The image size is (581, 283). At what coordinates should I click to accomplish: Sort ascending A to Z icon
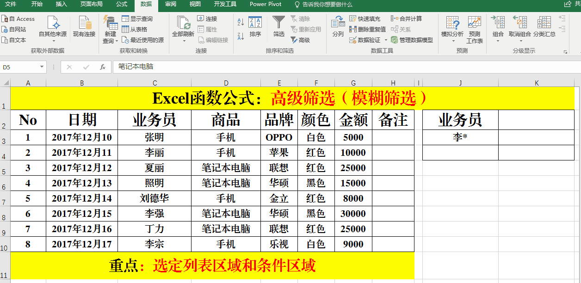pos(241,22)
